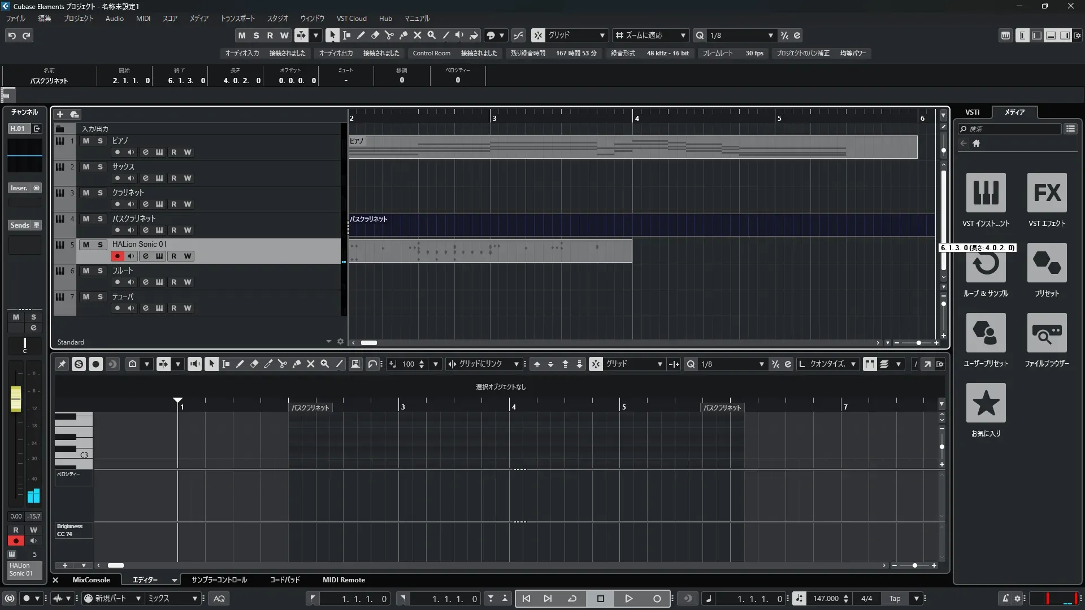Viewport: 1085px width, 610px height.
Task: Disable record enable on HALion Sonic 01
Action: click(117, 256)
